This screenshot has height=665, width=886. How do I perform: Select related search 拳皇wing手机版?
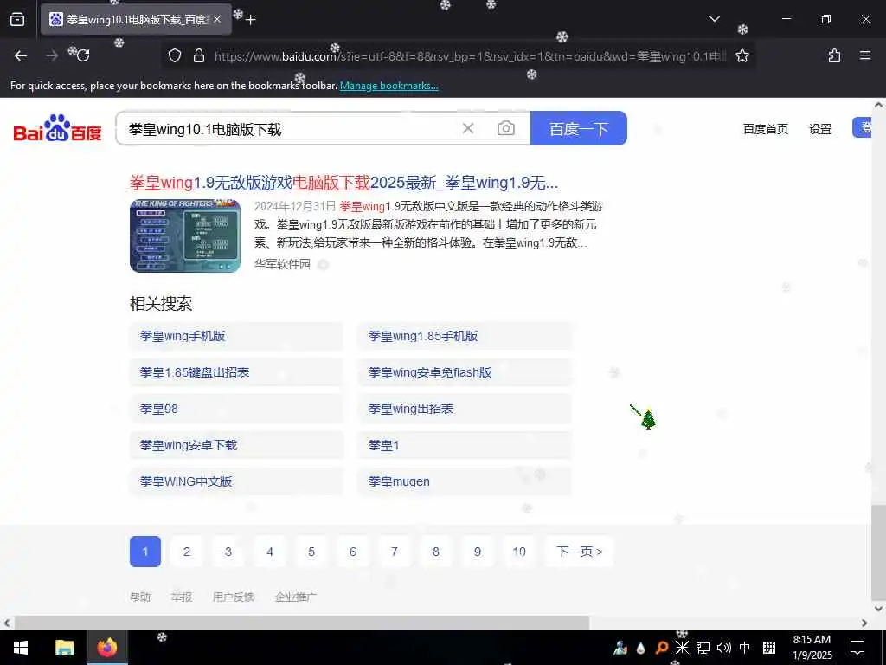pos(236,336)
